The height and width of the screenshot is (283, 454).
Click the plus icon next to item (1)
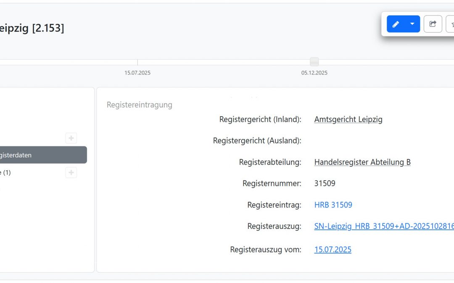[x=71, y=172]
